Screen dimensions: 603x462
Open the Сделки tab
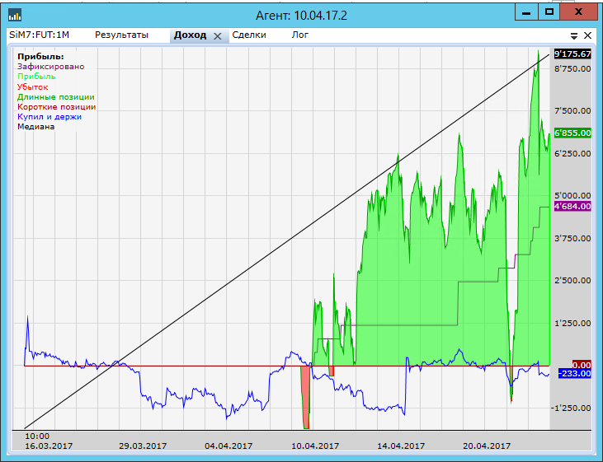pyautogui.click(x=249, y=35)
